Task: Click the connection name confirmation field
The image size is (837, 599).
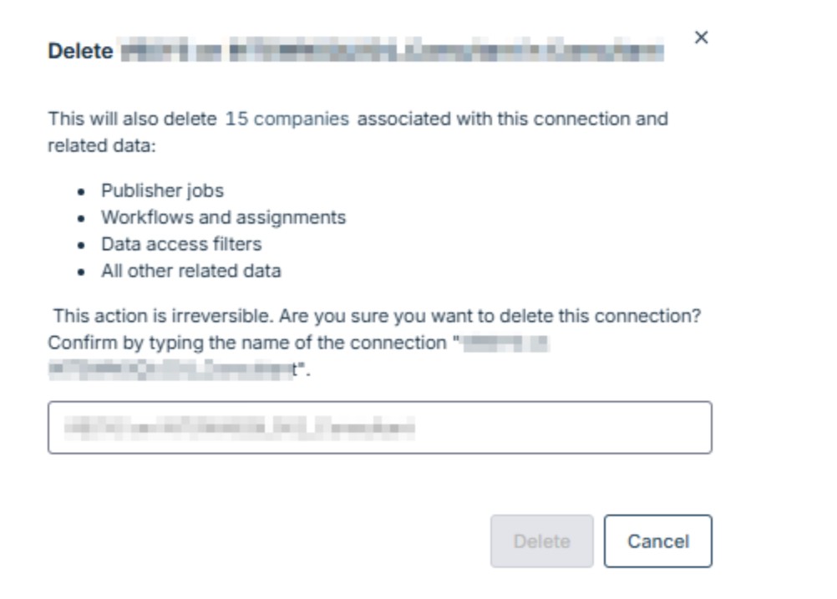Action: tap(379, 428)
